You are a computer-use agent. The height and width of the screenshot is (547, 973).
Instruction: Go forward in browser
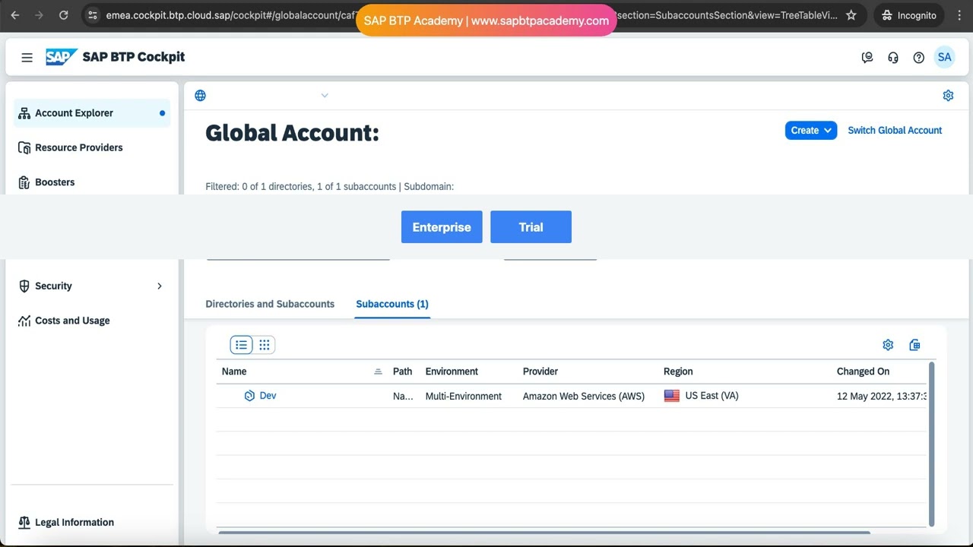[40, 15]
